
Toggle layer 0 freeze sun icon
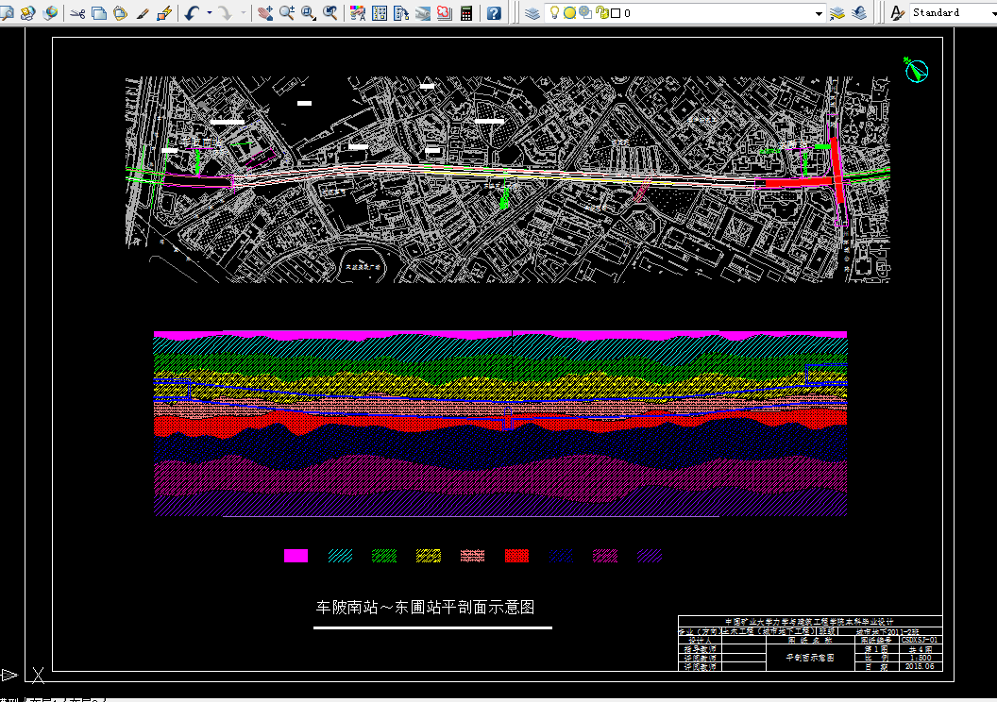pos(569,12)
